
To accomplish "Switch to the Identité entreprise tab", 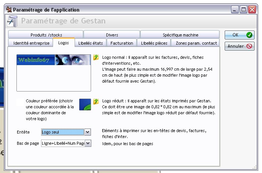I will 31,43.
